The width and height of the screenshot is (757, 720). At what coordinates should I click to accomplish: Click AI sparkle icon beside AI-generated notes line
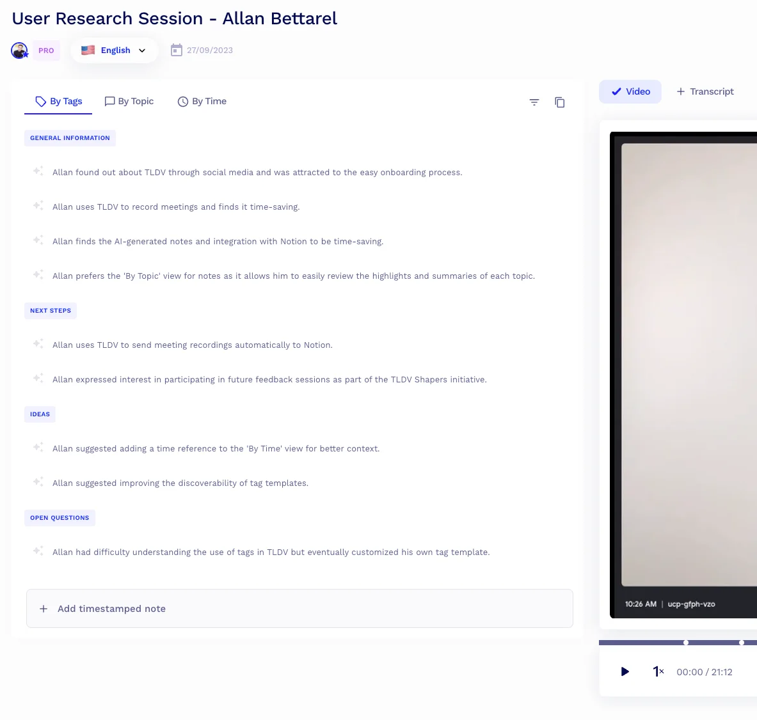click(x=38, y=240)
